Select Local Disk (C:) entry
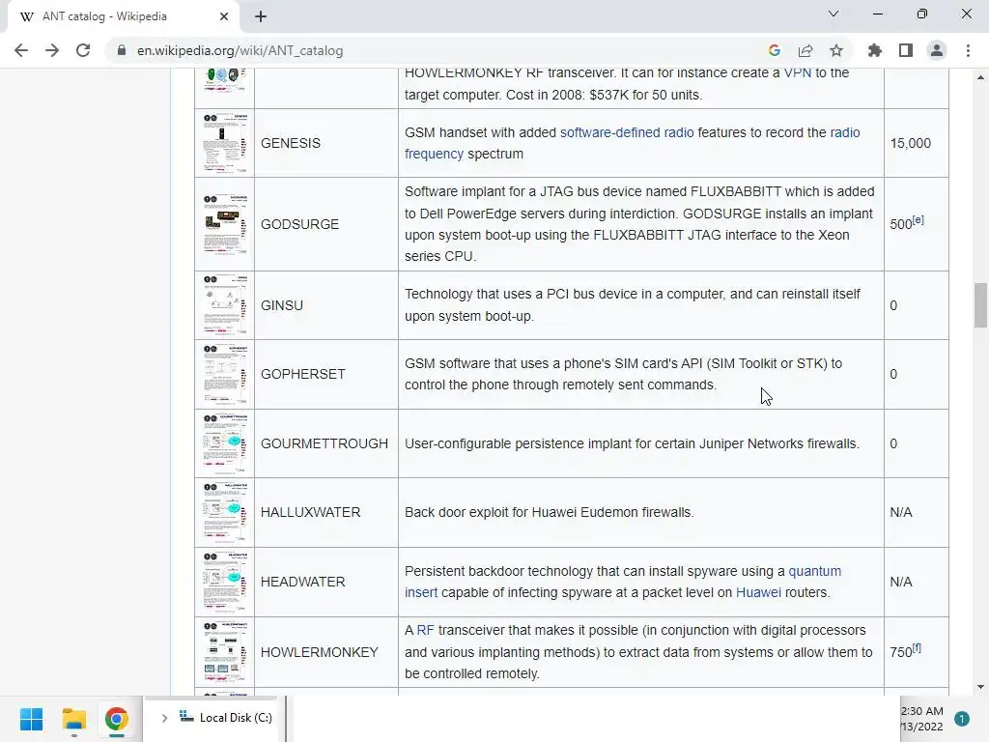Viewport: 989px width, 742px height. (x=226, y=718)
